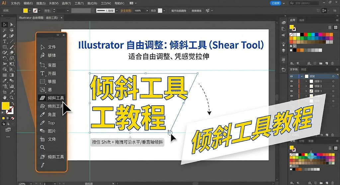Switch swatches panel to list view
Screen dimensions: 340x185
coord(330,27)
